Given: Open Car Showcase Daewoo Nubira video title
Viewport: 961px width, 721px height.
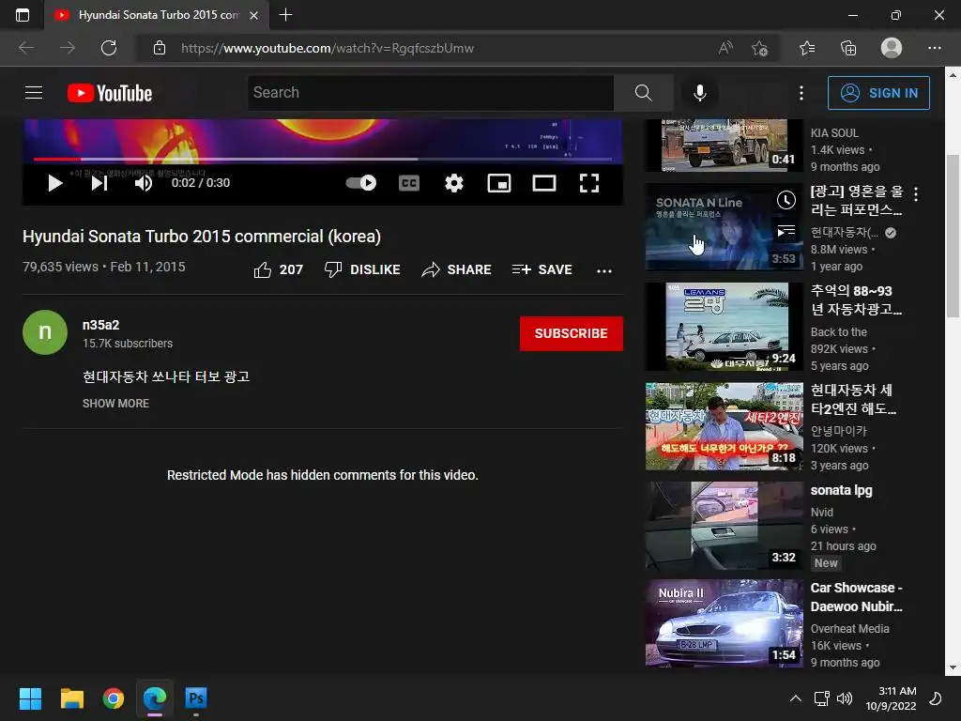Looking at the screenshot, I should [856, 597].
